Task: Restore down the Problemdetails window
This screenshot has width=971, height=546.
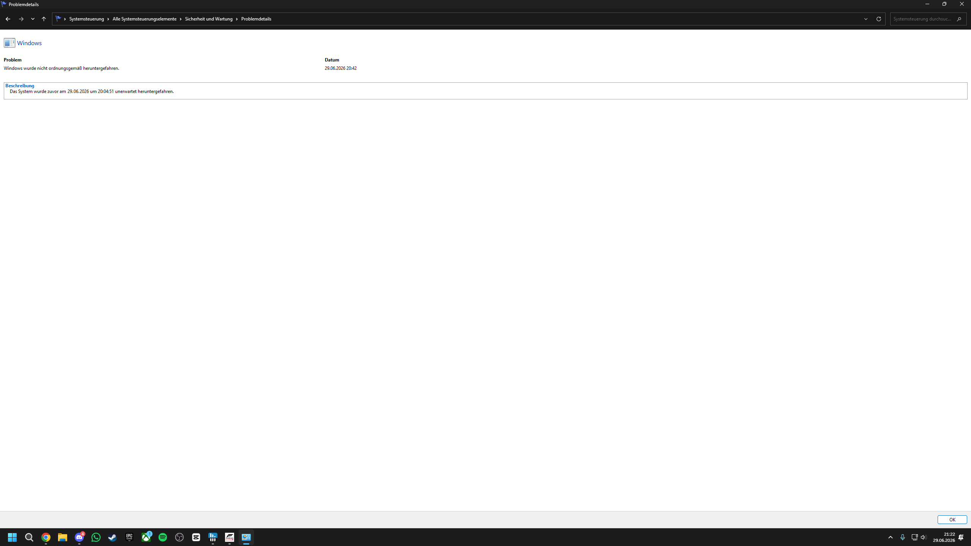Action: point(944,4)
